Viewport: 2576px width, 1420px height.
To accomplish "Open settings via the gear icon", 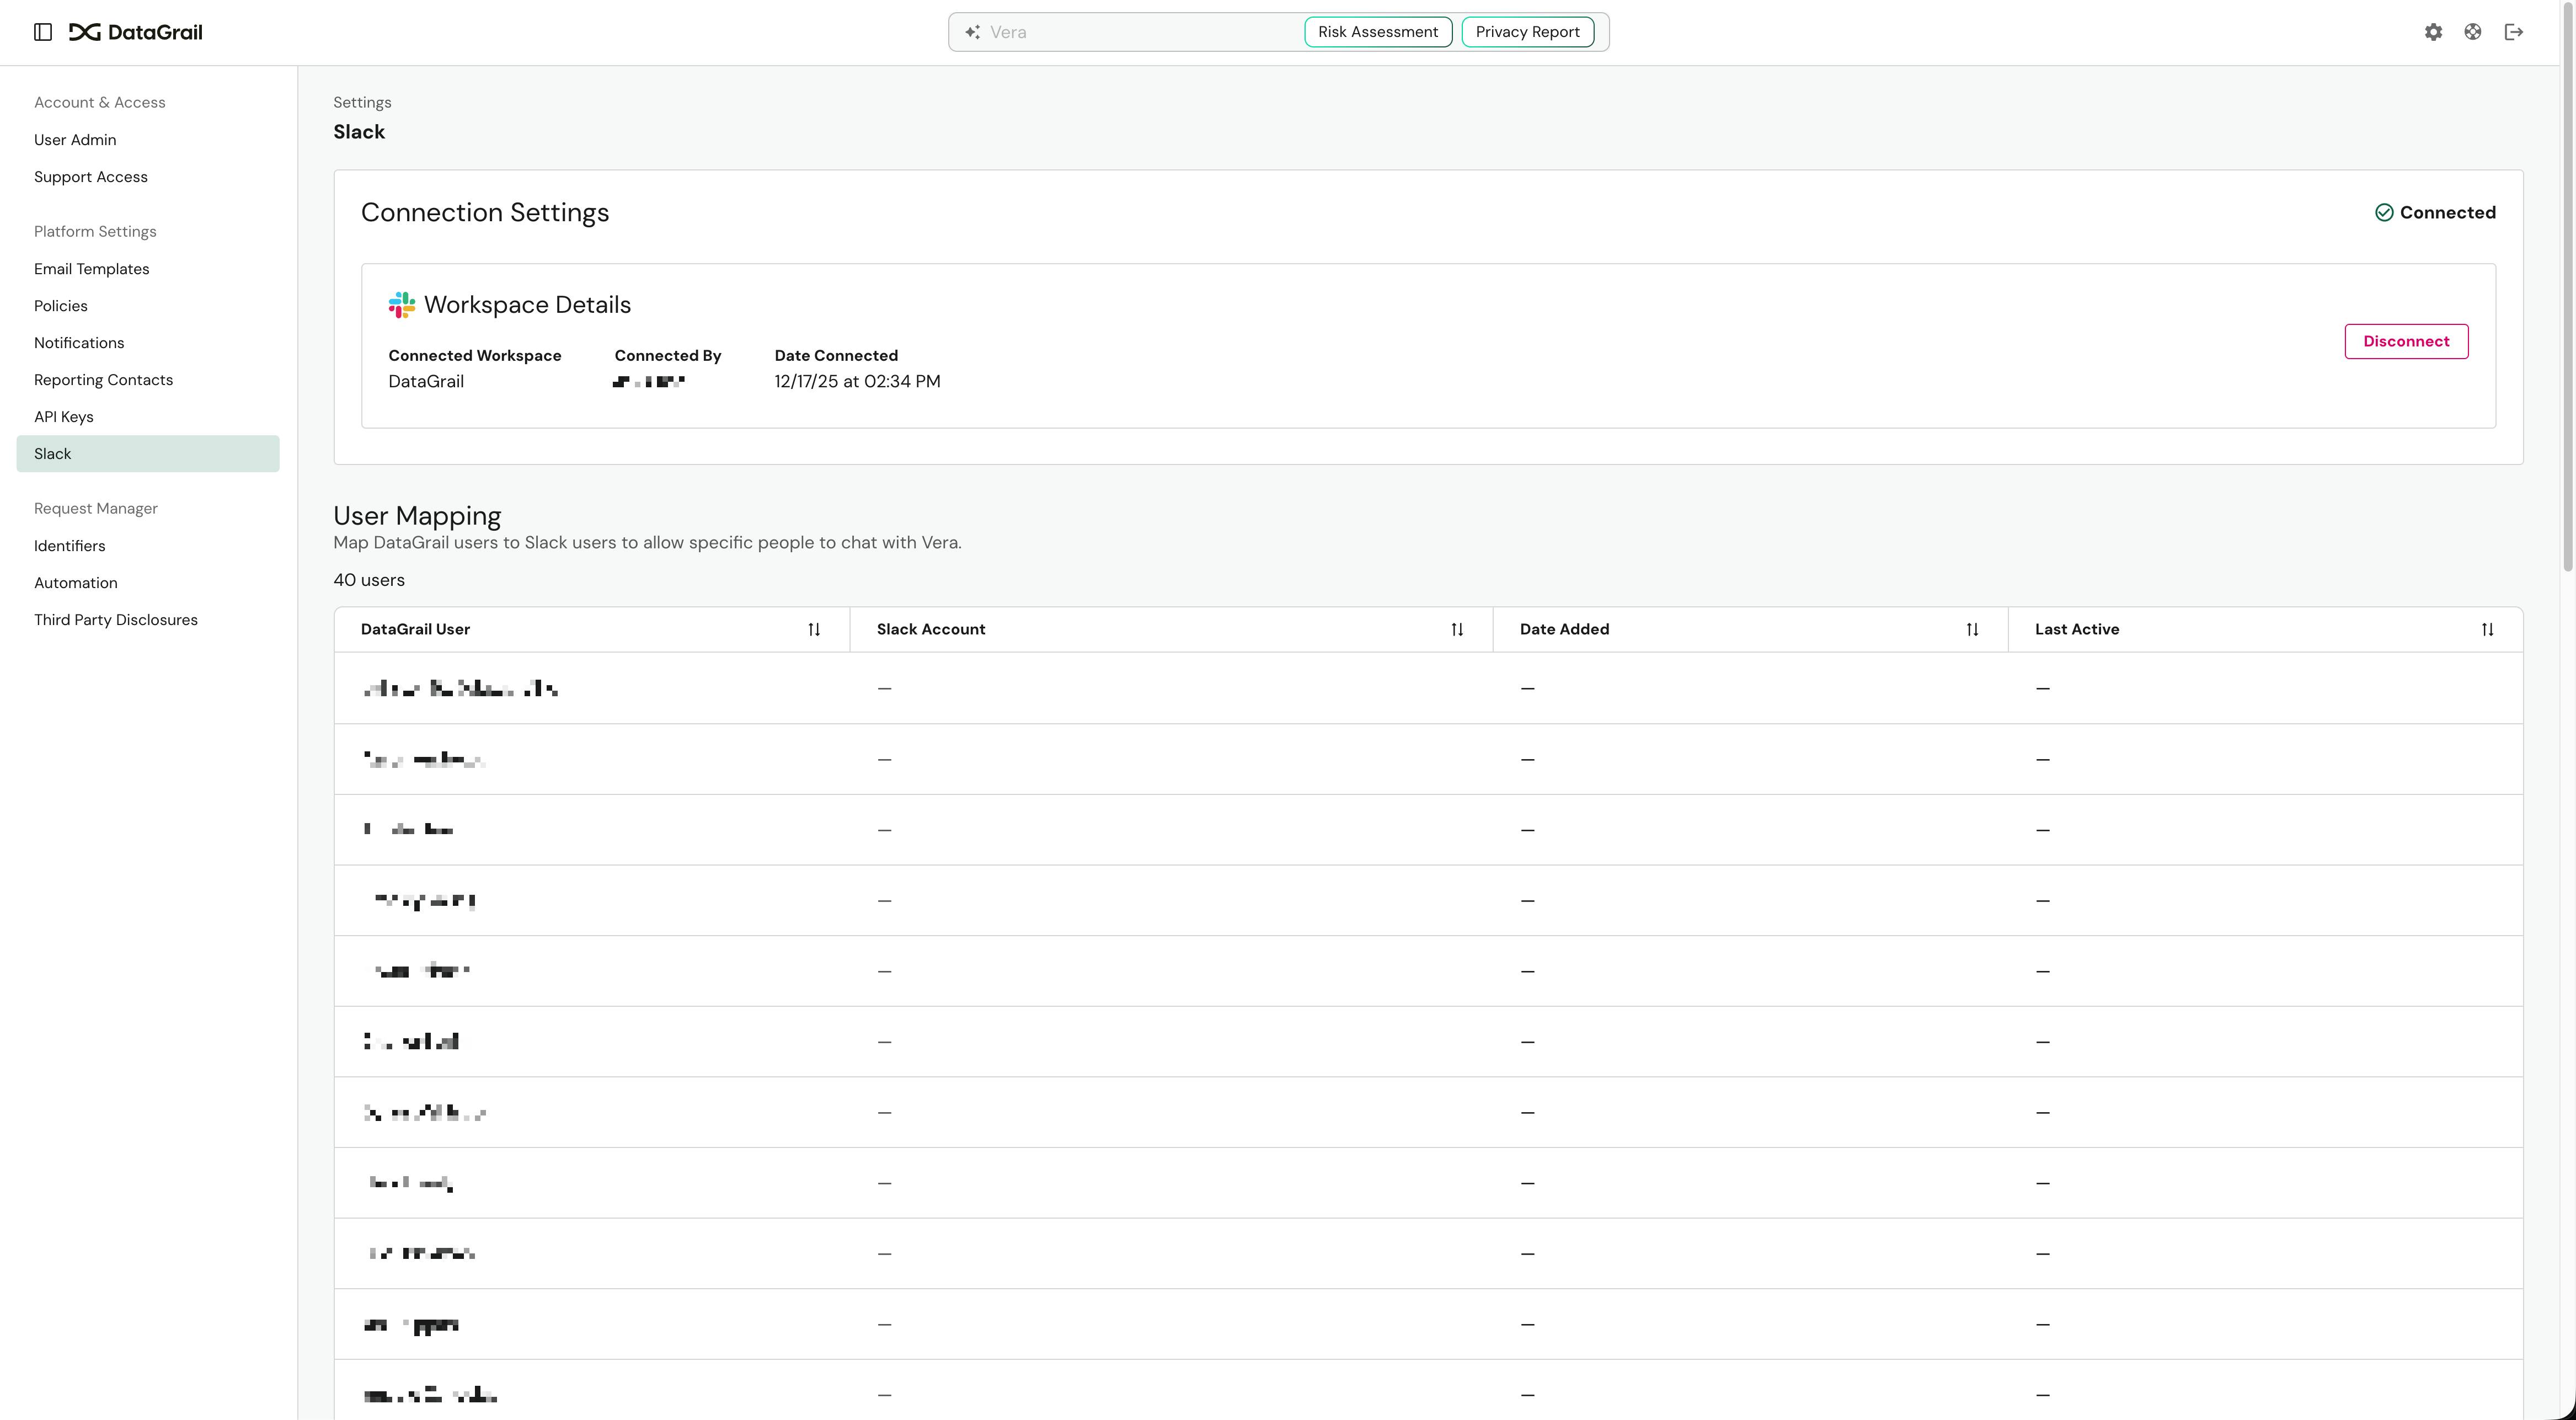I will 2433,32.
